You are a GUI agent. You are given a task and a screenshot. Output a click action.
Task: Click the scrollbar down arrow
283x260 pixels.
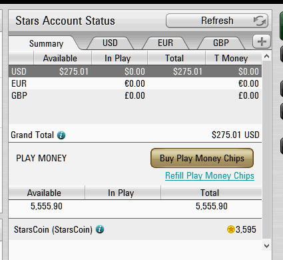267,246
